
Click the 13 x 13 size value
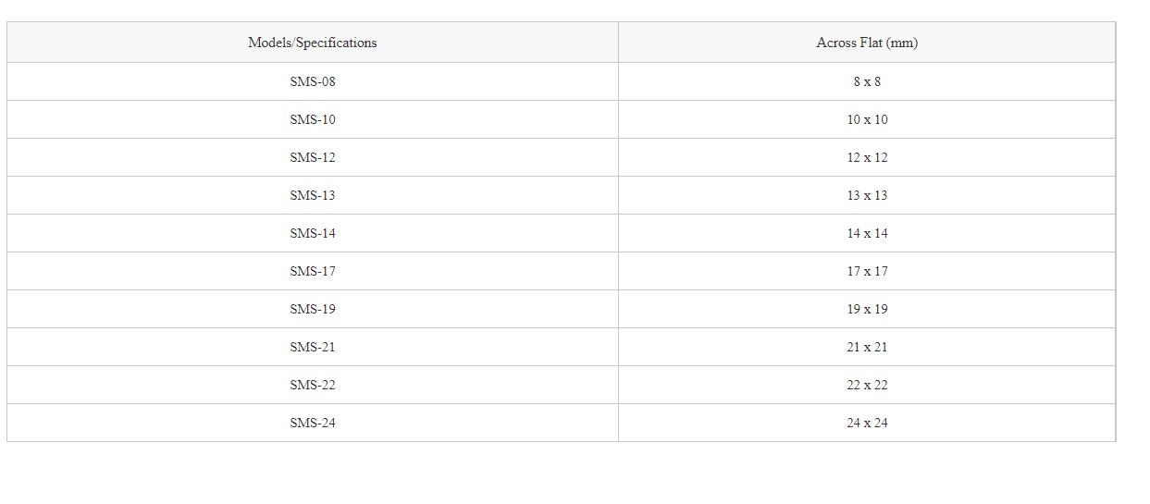pyautogui.click(x=867, y=195)
